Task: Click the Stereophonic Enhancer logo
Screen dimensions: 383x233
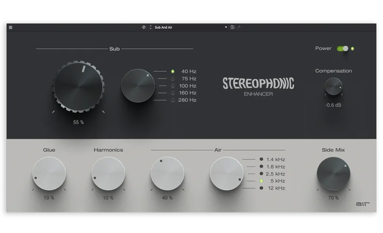Action: click(258, 87)
